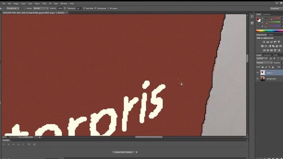The image size is (283, 159).
Task: Switch to the Layers panel tab
Action: point(259,55)
